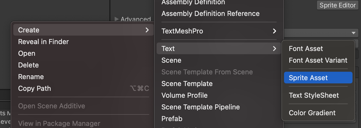This screenshot has width=361, height=128.
Task: Expand the Advanced foldout triangle
Action: [x=117, y=19]
